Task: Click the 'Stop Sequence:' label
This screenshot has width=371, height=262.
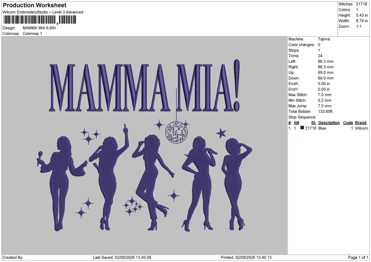Action: pyautogui.click(x=302, y=117)
